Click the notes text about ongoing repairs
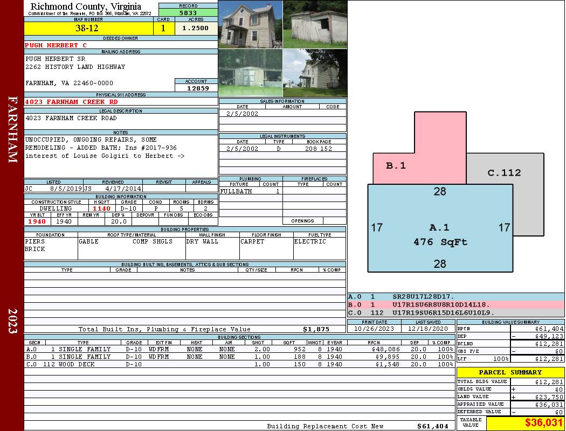 (105, 148)
